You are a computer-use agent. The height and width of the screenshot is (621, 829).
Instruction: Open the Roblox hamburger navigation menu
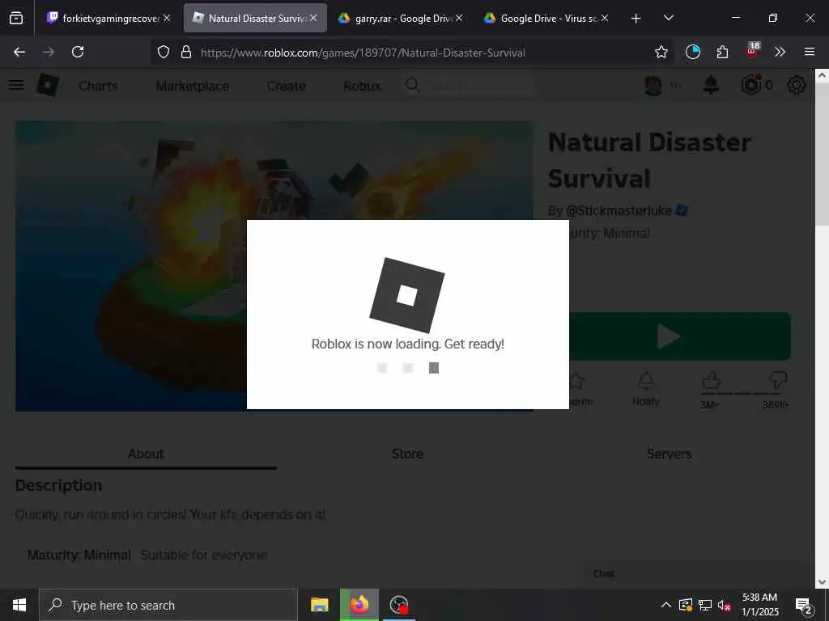[16, 85]
